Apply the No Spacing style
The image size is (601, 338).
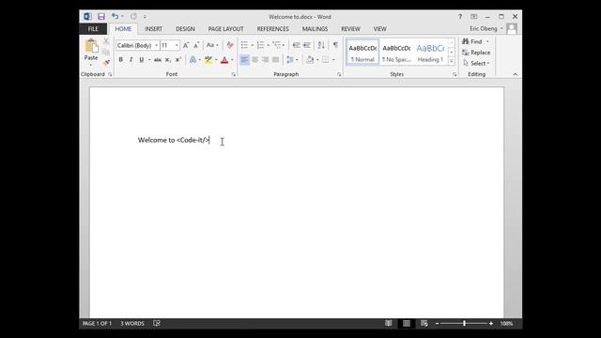coord(396,53)
